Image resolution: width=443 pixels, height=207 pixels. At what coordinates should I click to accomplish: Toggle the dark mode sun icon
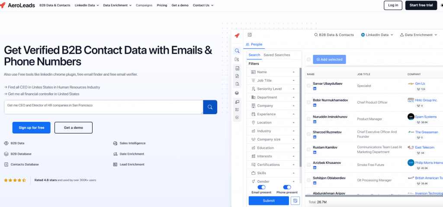point(442,5)
